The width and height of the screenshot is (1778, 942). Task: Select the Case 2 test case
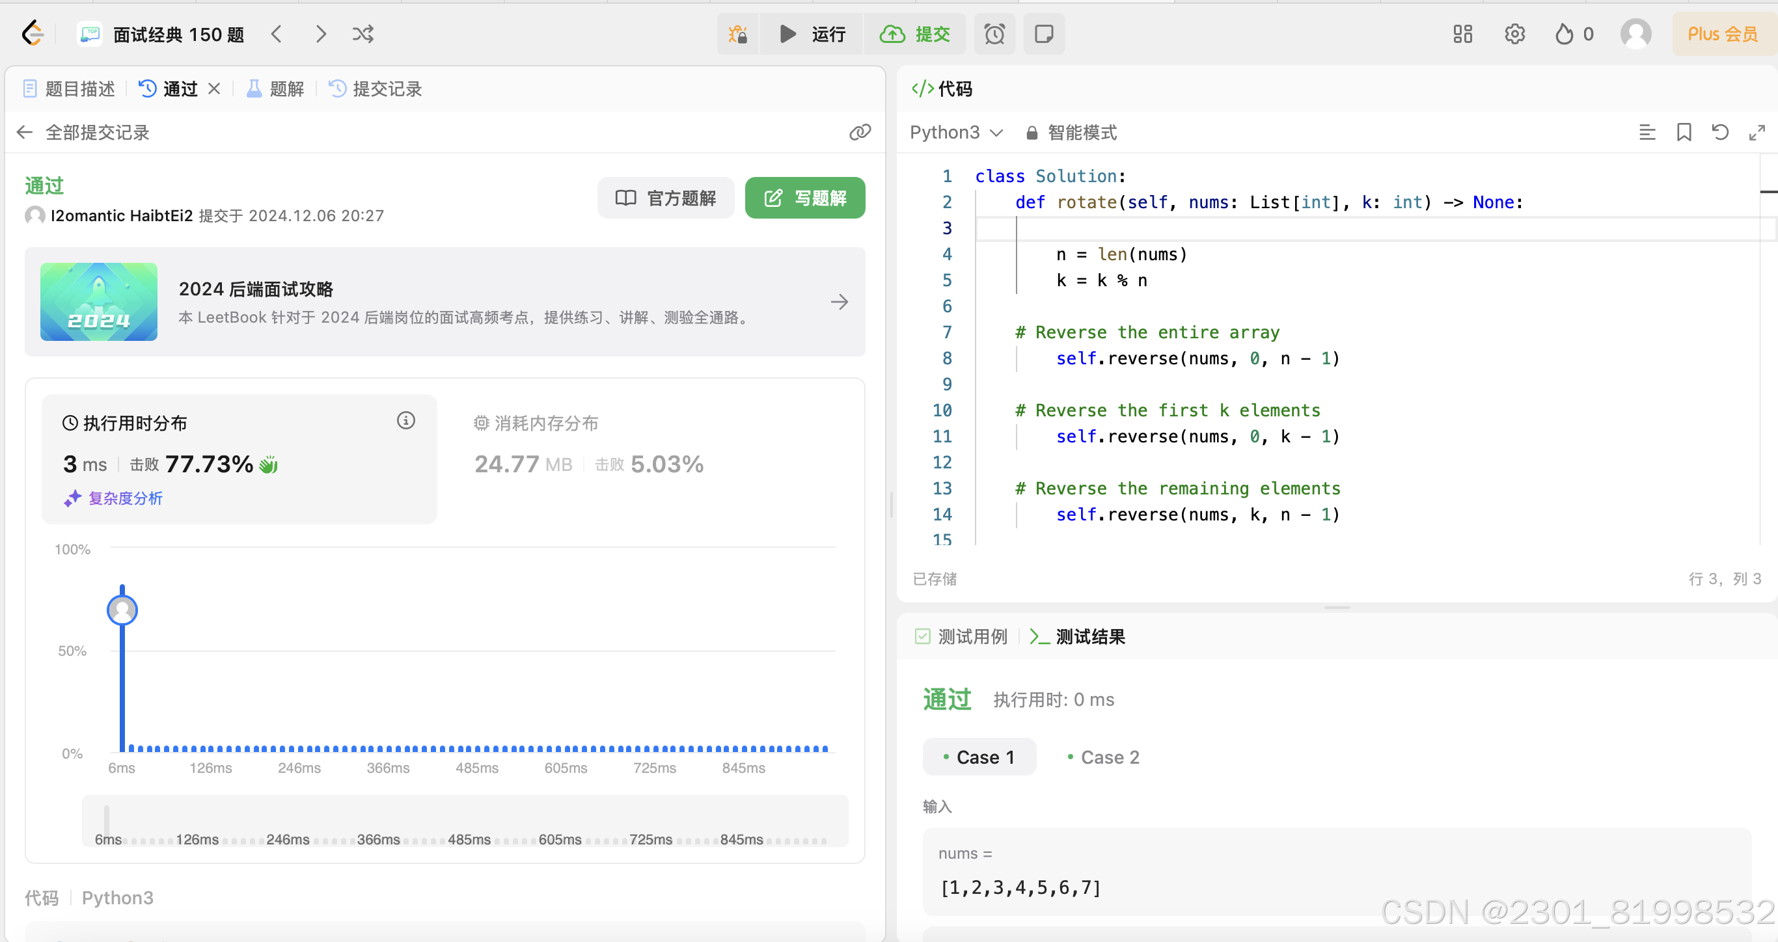tap(1102, 757)
